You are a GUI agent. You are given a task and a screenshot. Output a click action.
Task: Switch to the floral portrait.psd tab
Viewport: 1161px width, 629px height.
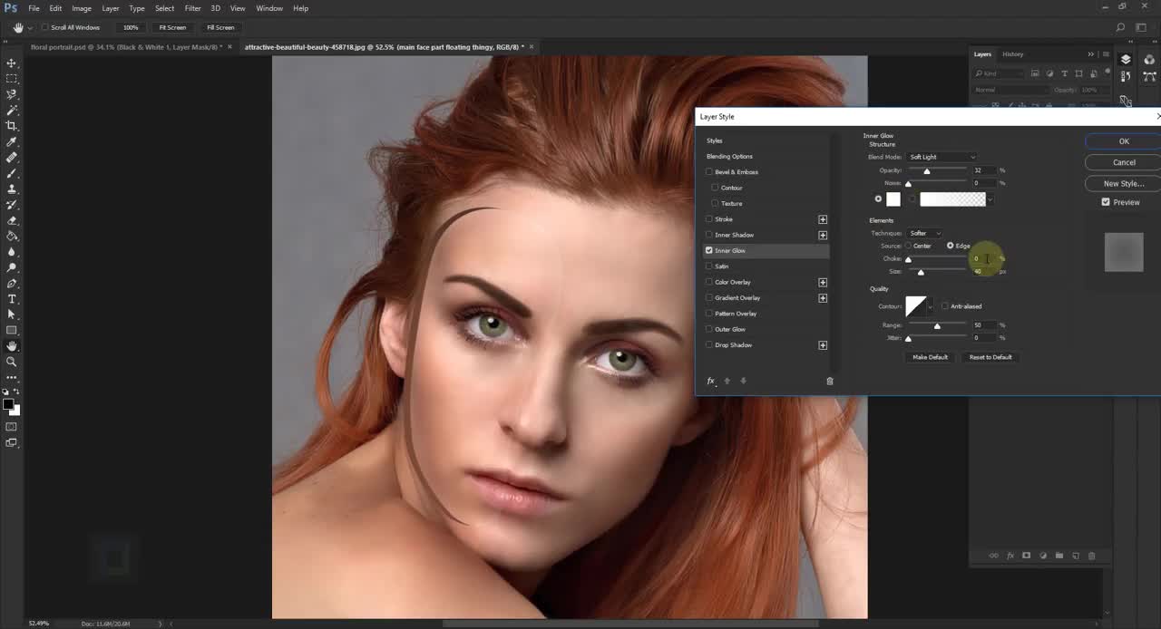(125, 47)
